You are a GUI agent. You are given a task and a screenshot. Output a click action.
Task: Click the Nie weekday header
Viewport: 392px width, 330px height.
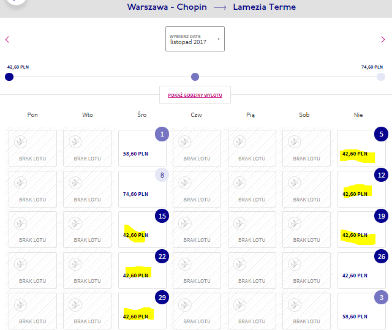coord(358,115)
